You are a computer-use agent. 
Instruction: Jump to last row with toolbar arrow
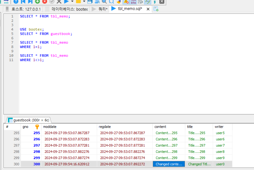click(30, 2)
